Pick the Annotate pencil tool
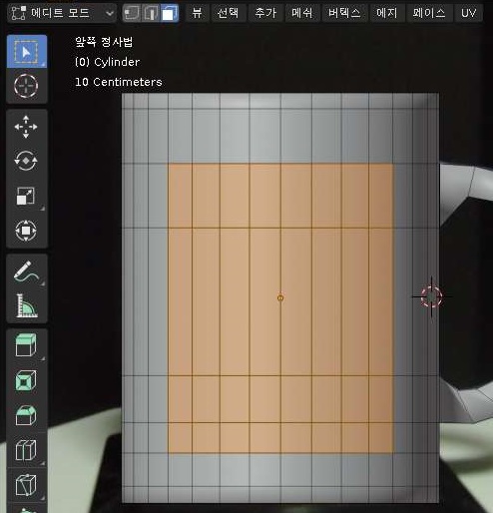Viewport: 493px width, 513px height. click(26, 271)
